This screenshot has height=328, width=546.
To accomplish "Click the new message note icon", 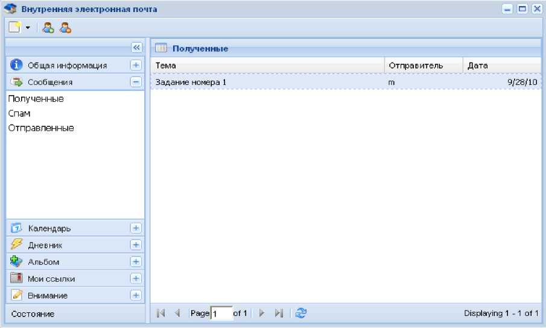I will pos(14,27).
